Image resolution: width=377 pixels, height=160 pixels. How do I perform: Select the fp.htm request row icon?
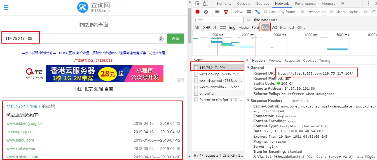pos(196,100)
